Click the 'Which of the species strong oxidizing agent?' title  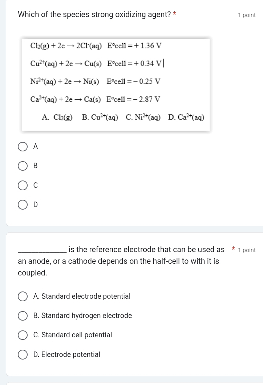point(94,15)
